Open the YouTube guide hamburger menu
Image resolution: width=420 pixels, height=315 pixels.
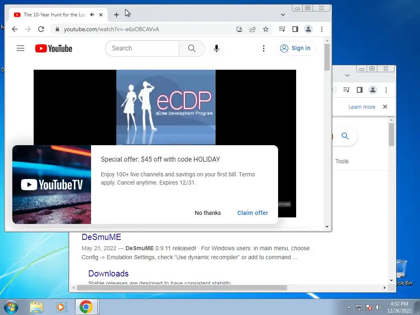(21, 48)
